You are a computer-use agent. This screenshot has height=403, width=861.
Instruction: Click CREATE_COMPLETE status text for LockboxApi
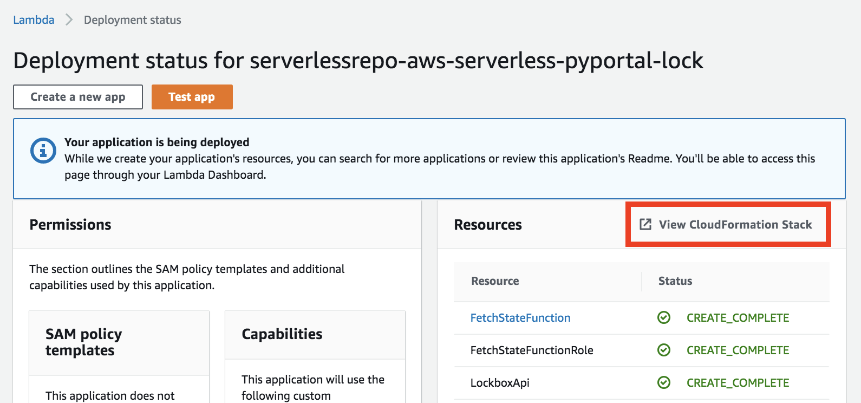click(738, 383)
